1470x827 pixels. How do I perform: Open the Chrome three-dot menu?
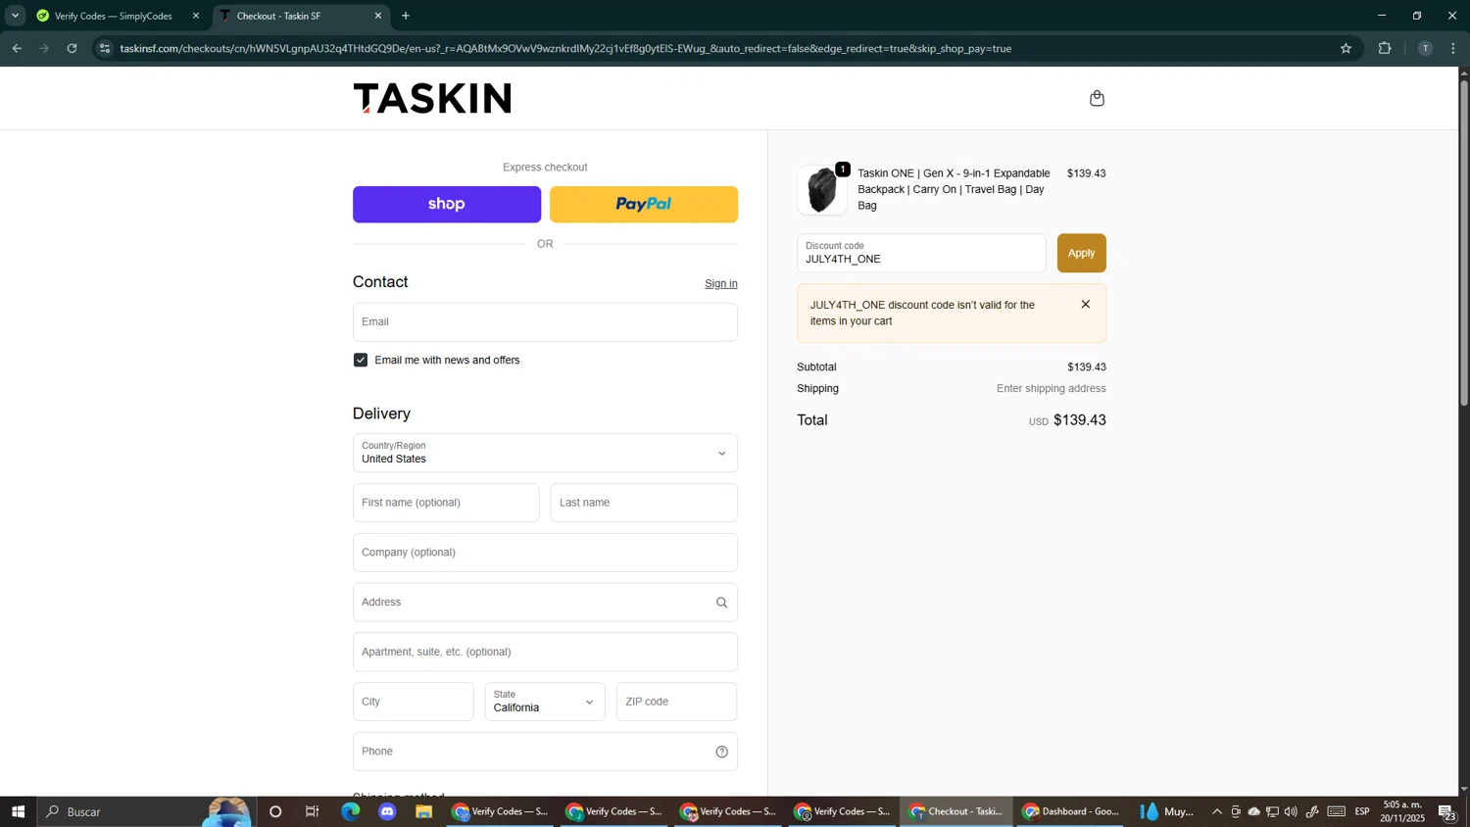pyautogui.click(x=1453, y=48)
